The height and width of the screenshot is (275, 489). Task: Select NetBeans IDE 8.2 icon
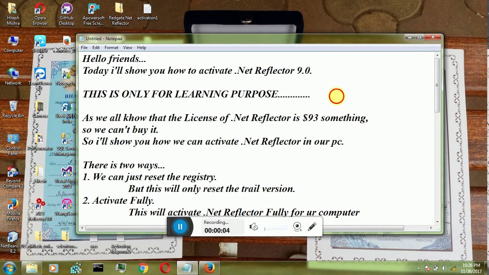coord(13,242)
